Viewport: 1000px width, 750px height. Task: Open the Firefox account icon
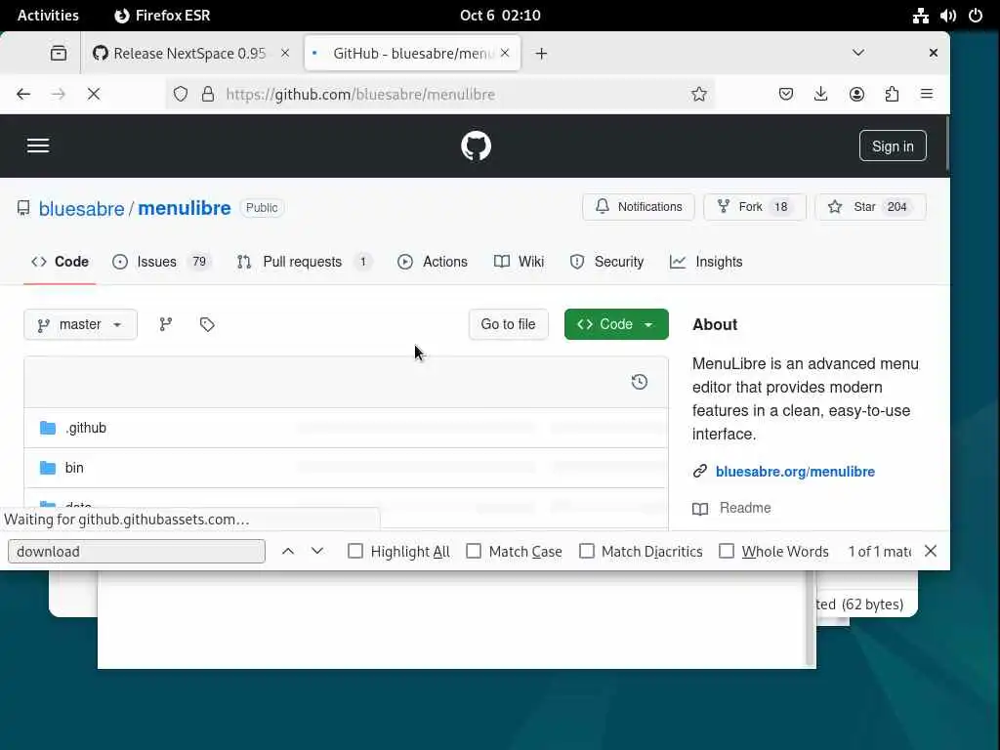[x=856, y=95]
